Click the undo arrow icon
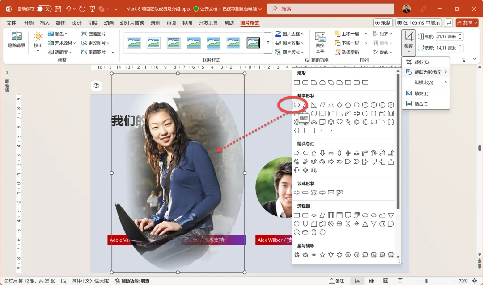 (x=68, y=9)
